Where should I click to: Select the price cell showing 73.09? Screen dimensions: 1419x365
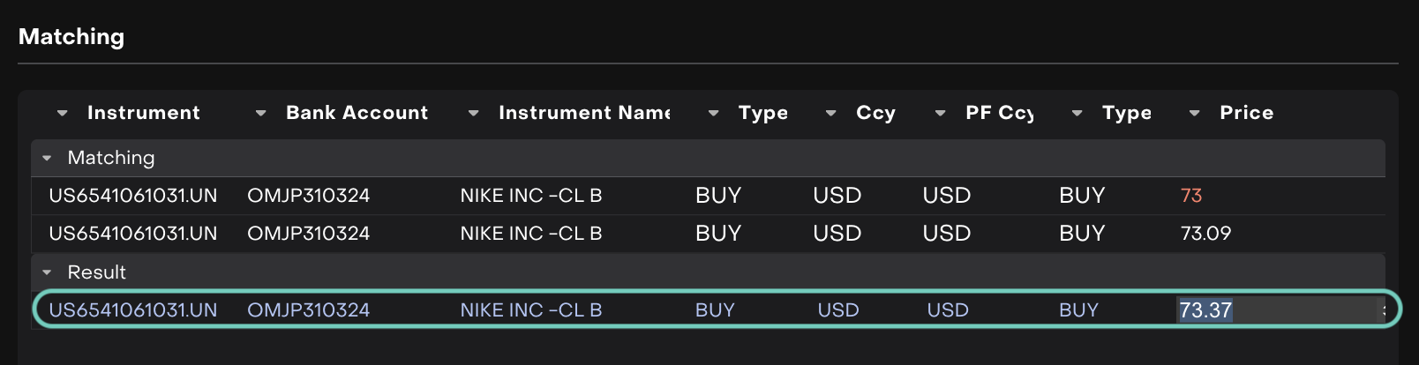pyautogui.click(x=1205, y=234)
